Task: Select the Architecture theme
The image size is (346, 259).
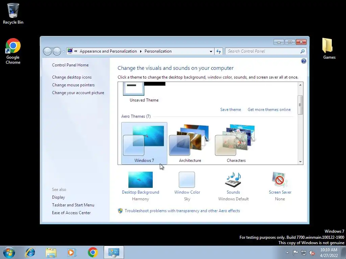Action: [x=190, y=143]
